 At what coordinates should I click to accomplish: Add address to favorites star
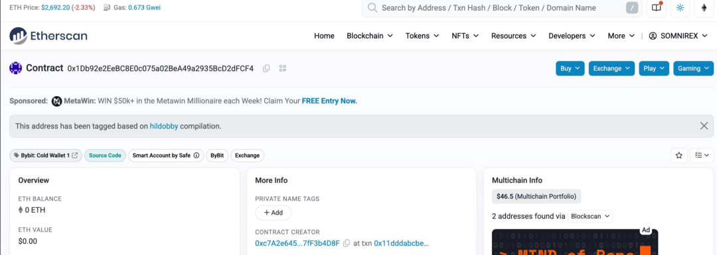coord(679,156)
